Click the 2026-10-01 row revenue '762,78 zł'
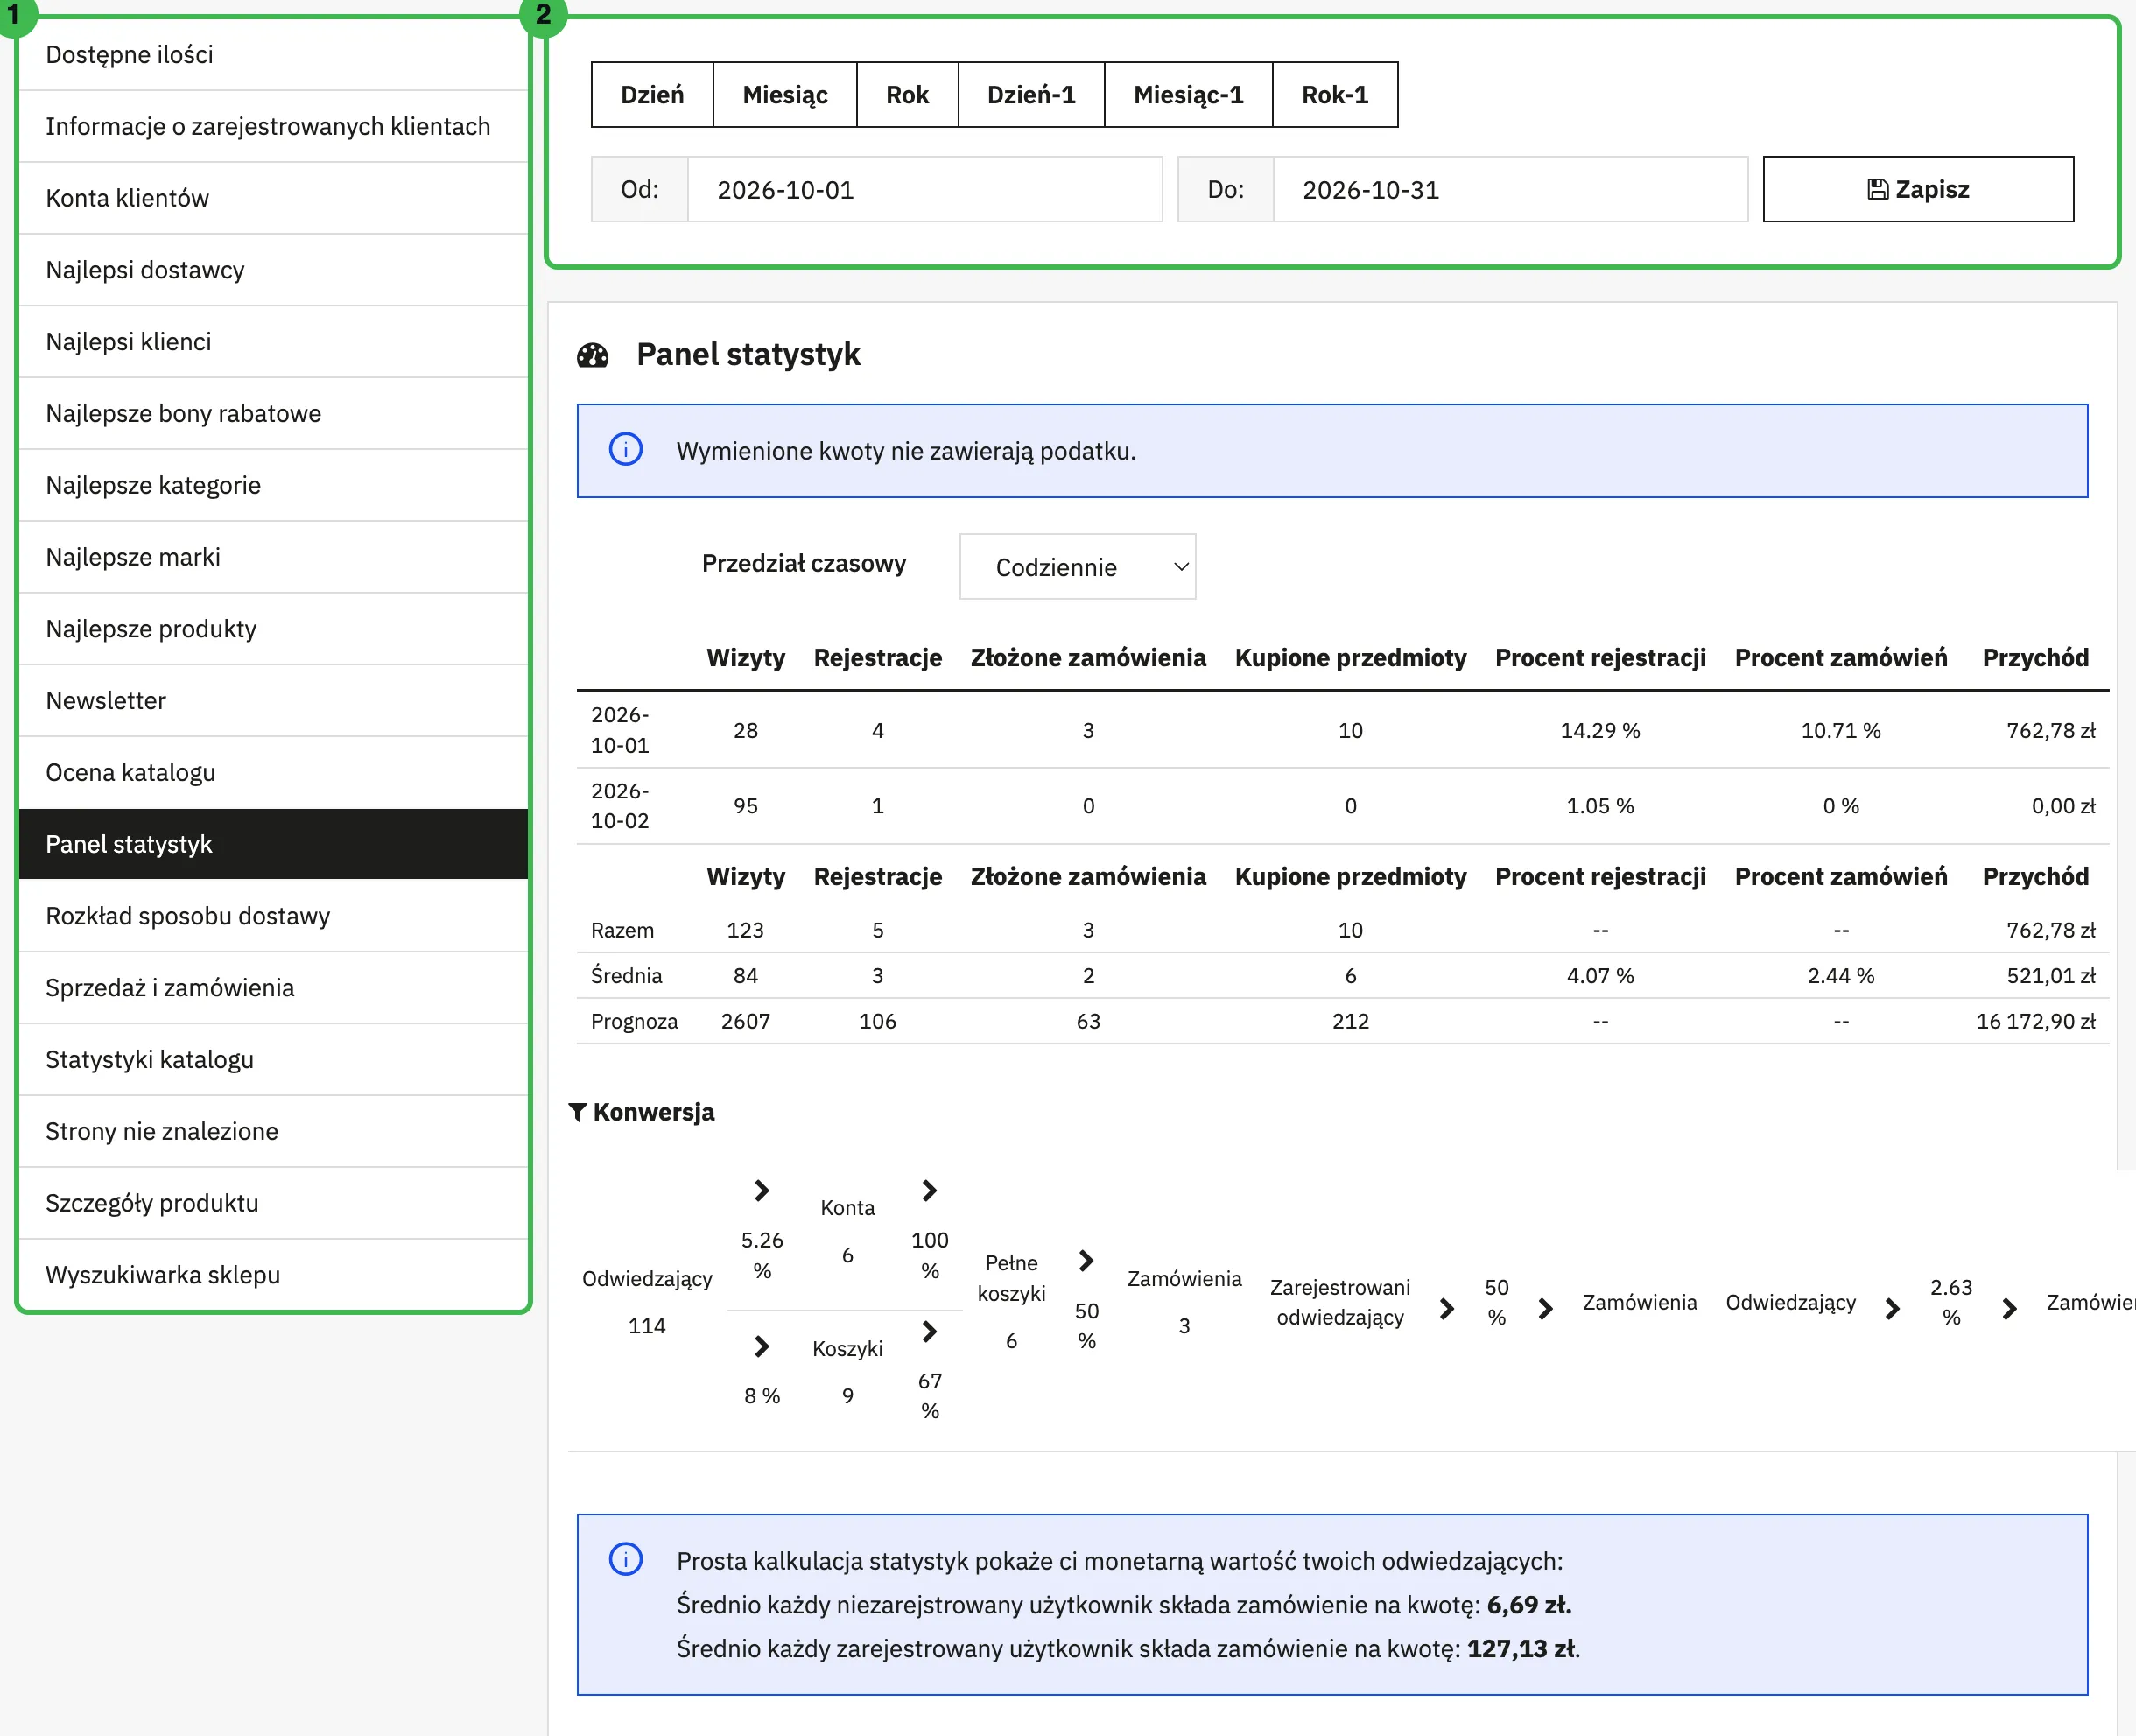This screenshot has height=1736, width=2136. pyautogui.click(x=2050, y=730)
